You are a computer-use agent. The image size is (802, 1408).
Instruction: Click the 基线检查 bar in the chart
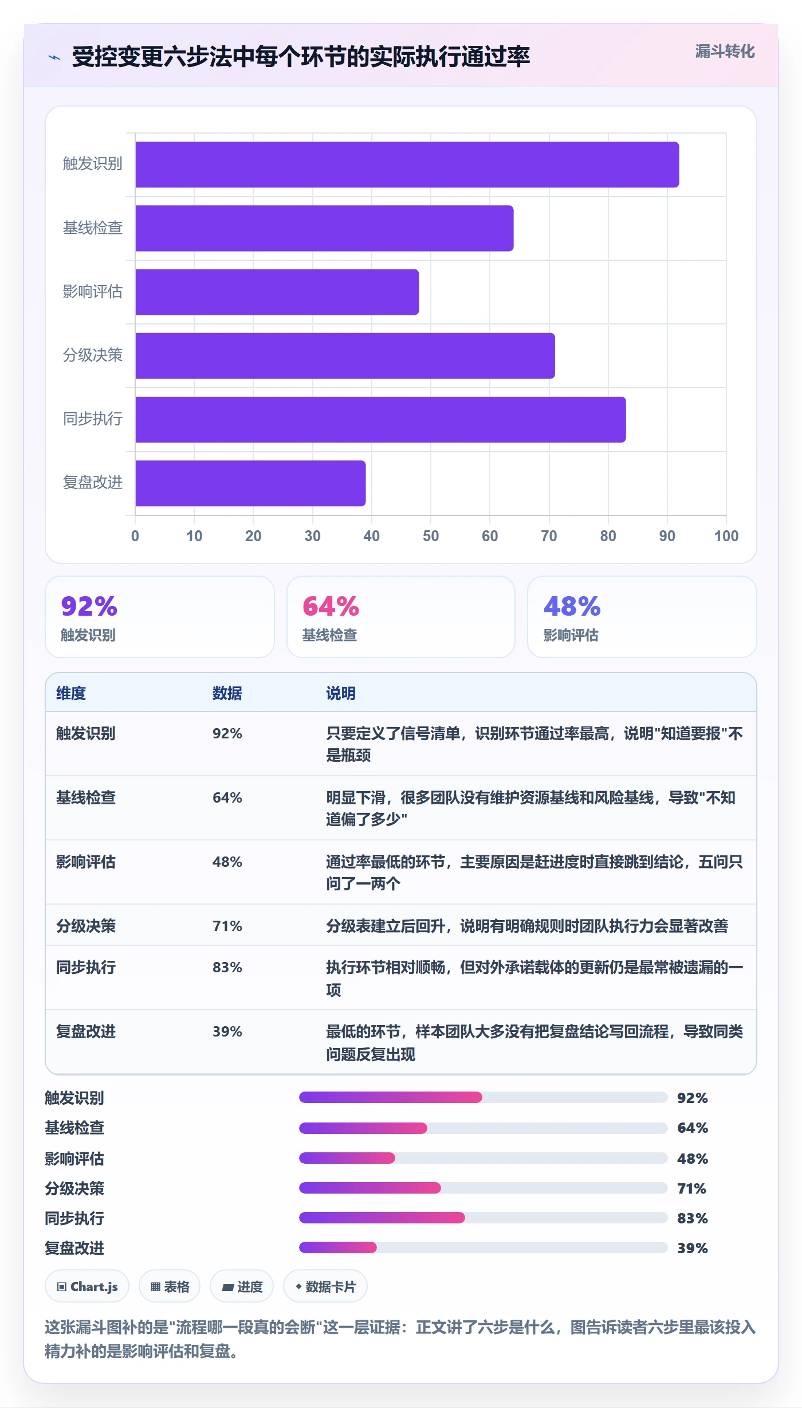(324, 228)
